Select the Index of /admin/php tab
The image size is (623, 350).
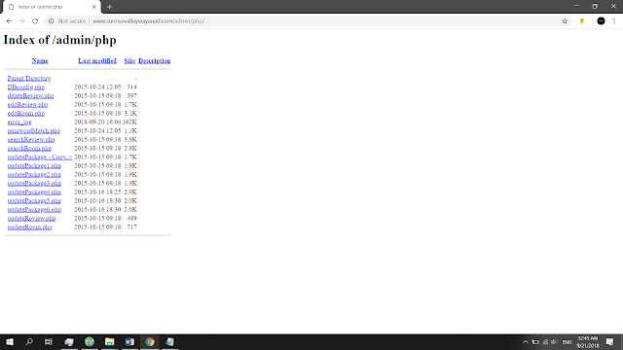52,7
